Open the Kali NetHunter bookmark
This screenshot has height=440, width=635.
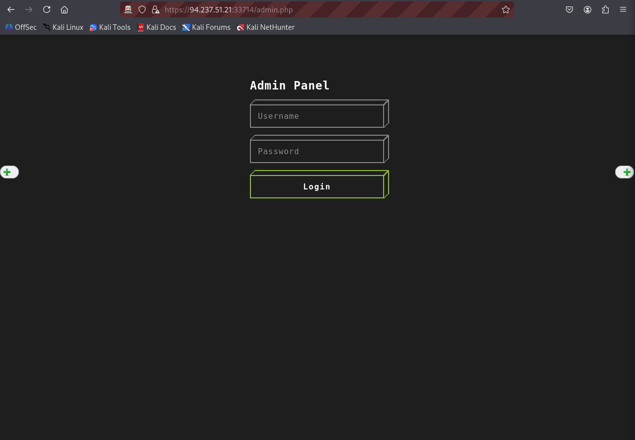266,27
